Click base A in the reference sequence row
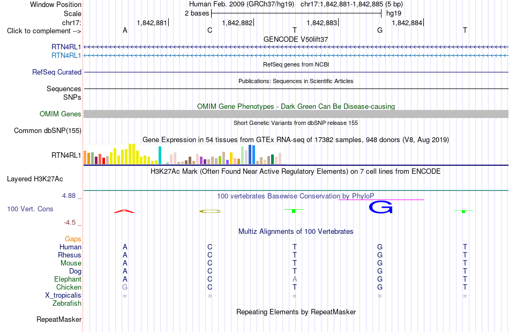509x332 pixels. (125, 30)
